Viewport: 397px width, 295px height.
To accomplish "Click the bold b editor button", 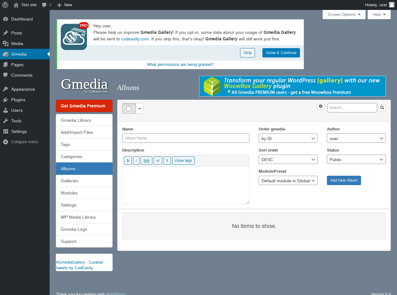I will [x=128, y=161].
